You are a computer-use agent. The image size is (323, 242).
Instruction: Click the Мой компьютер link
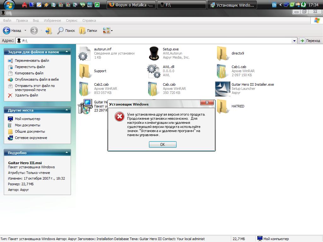click(x=27, y=119)
